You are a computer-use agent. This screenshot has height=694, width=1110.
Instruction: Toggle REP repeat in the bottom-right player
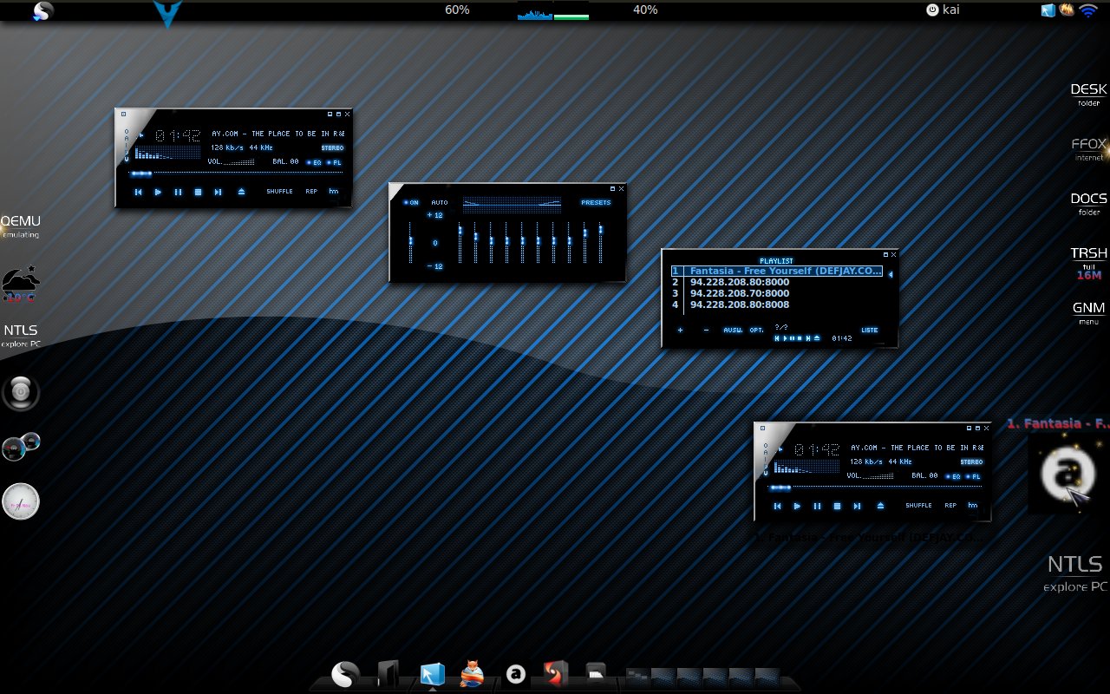pyautogui.click(x=950, y=505)
